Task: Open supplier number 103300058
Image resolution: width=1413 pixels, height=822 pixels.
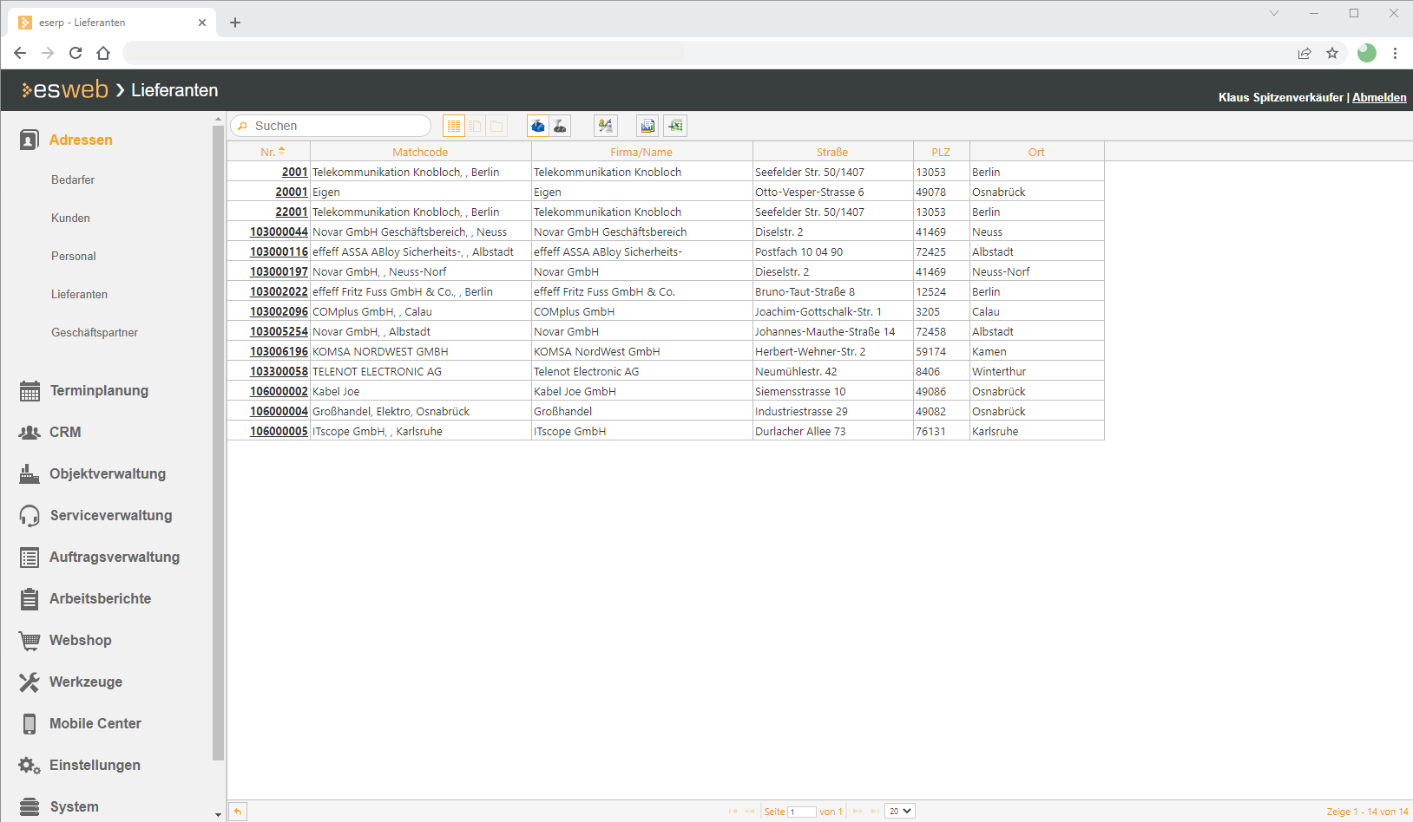Action: (x=279, y=371)
